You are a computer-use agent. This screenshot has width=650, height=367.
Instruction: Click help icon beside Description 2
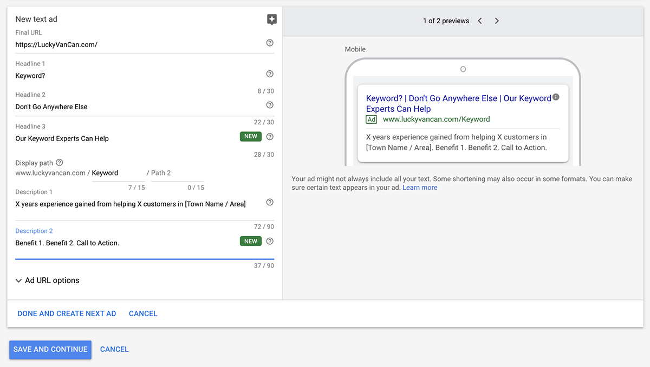click(x=270, y=241)
